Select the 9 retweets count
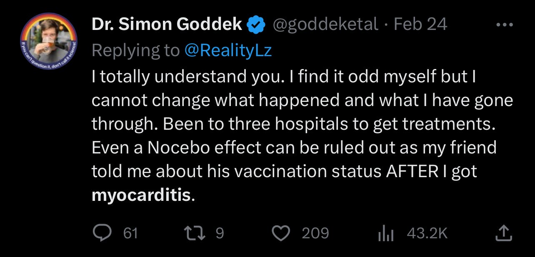The image size is (535, 257). tap(220, 233)
